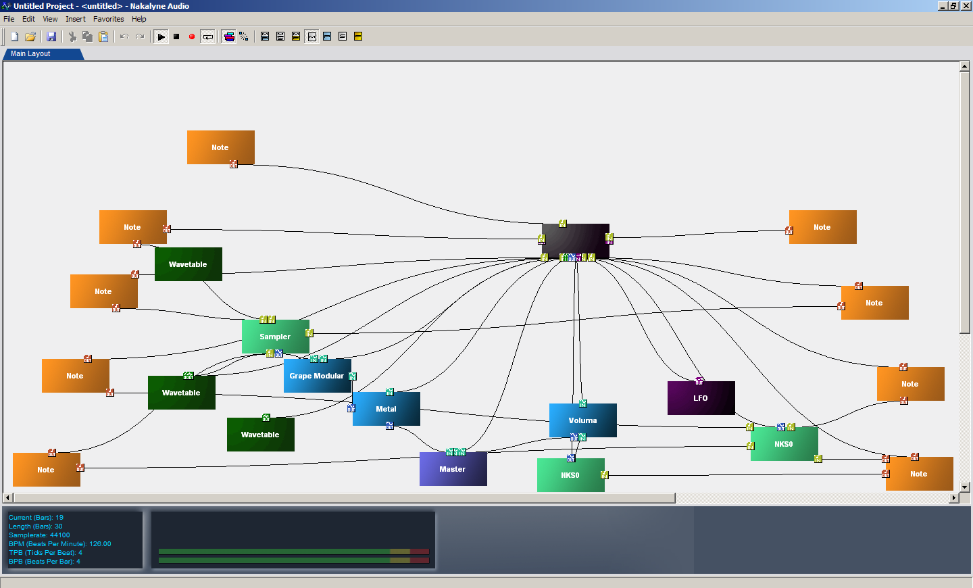Image resolution: width=973 pixels, height=588 pixels.
Task: Click the 'Length (Bars): 30' text
Action: point(35,526)
